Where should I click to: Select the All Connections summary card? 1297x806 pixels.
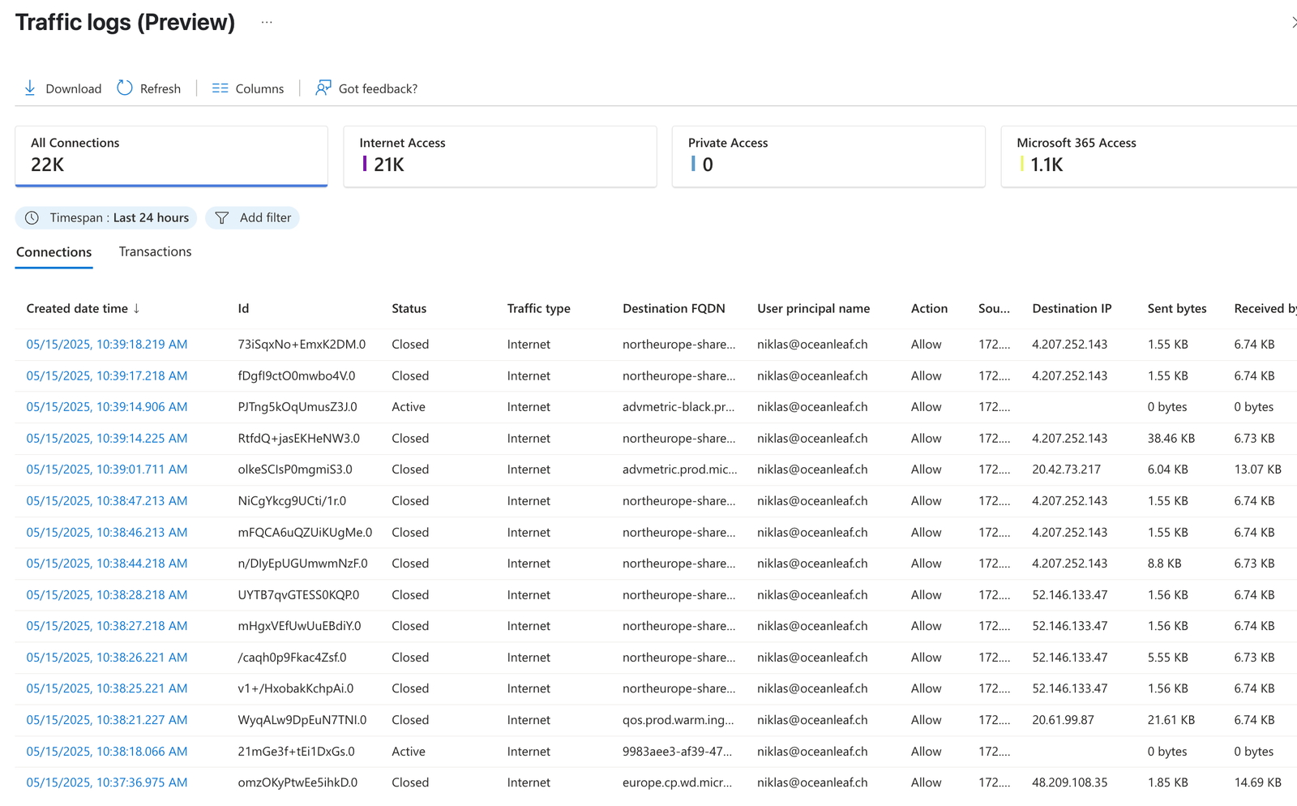[171, 156]
